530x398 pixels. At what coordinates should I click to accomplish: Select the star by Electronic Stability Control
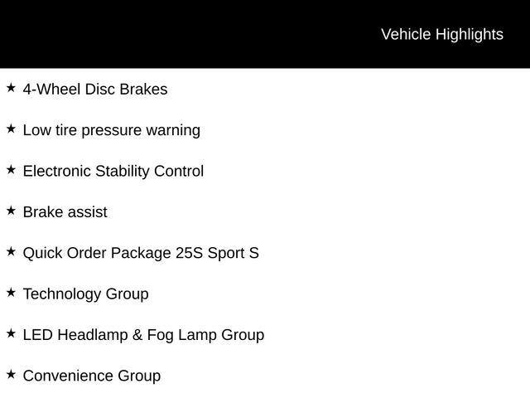[x=11, y=170]
